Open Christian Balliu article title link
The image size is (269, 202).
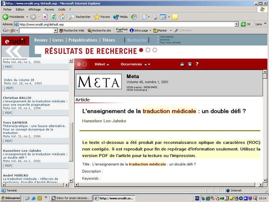35,103
